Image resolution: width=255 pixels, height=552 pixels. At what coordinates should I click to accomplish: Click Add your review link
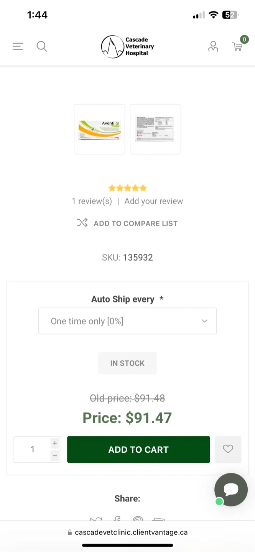pyautogui.click(x=153, y=201)
